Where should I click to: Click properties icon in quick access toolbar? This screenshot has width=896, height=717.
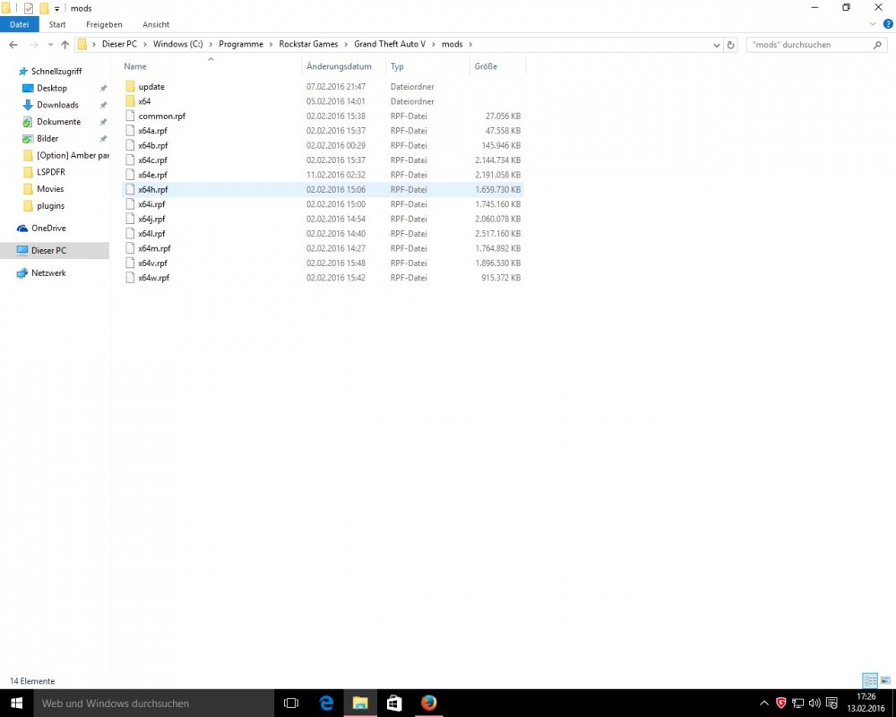28,9
